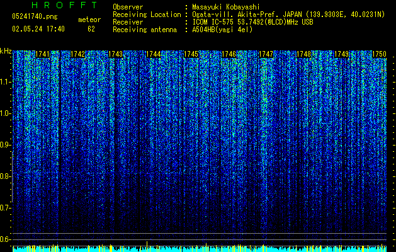Select antenna value A504HB(yagi 4el)
The height and width of the screenshot is (252, 396).
tap(222, 30)
